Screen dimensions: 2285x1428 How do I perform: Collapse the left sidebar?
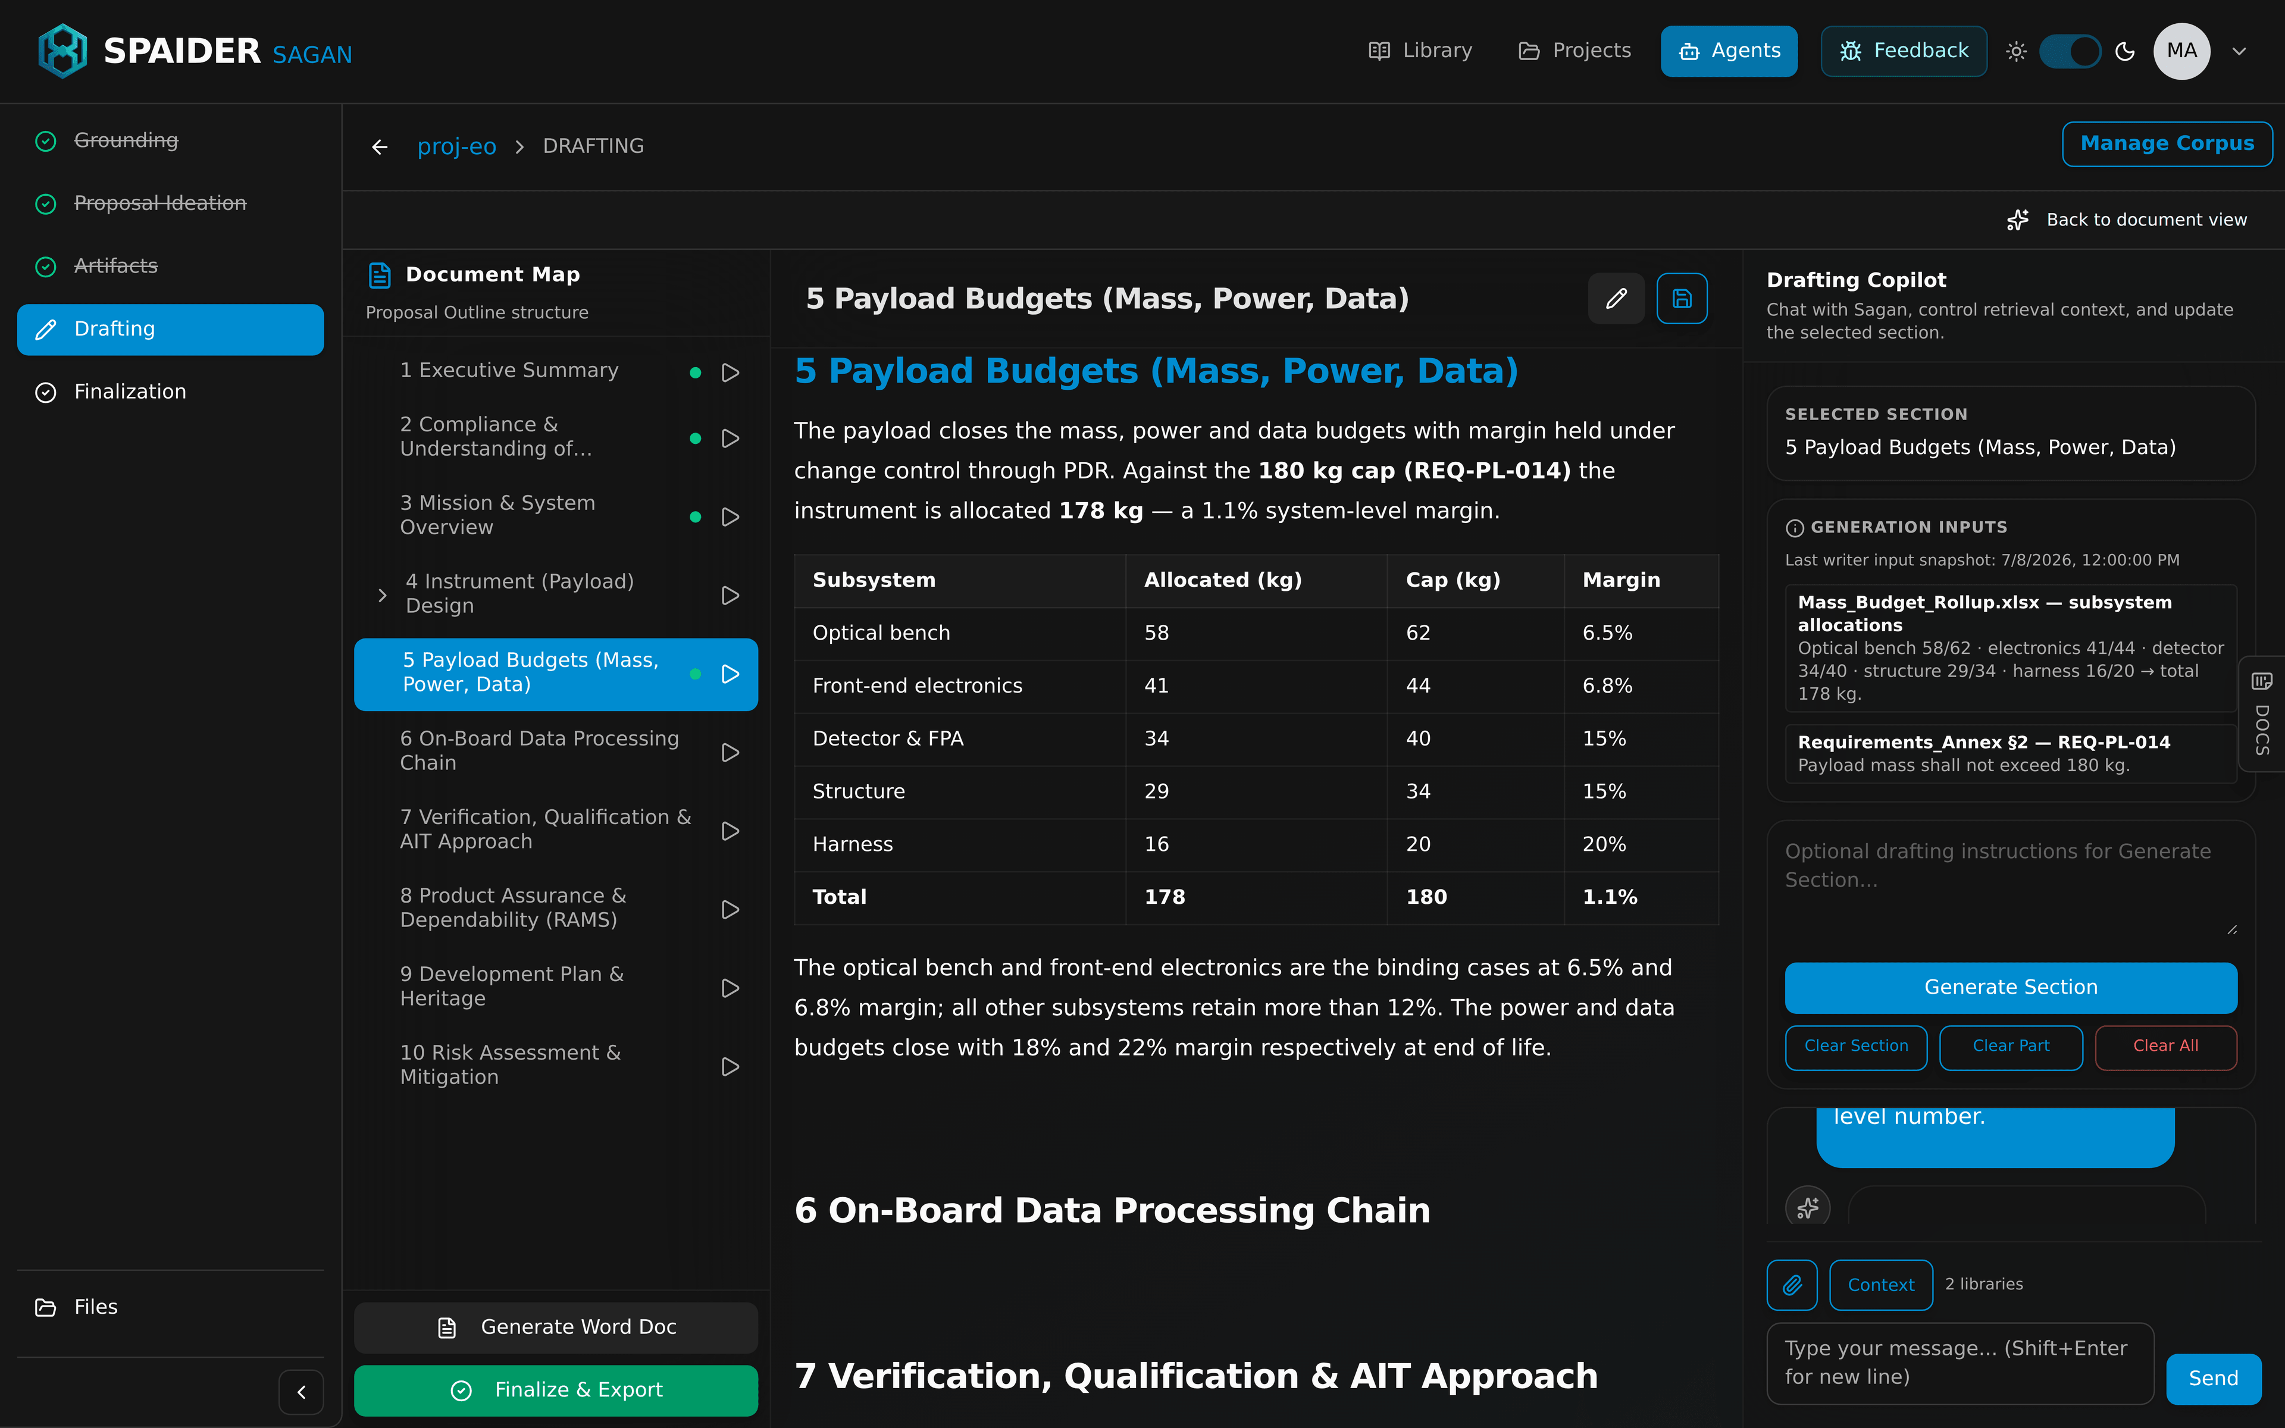coord(301,1392)
